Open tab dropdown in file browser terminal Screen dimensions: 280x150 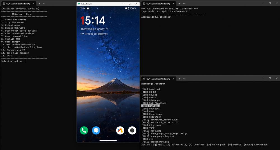(x=184, y=78)
